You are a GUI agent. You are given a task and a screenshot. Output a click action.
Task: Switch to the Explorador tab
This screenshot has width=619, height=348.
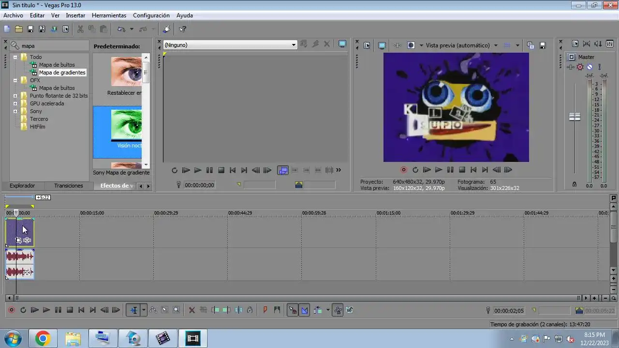22,186
